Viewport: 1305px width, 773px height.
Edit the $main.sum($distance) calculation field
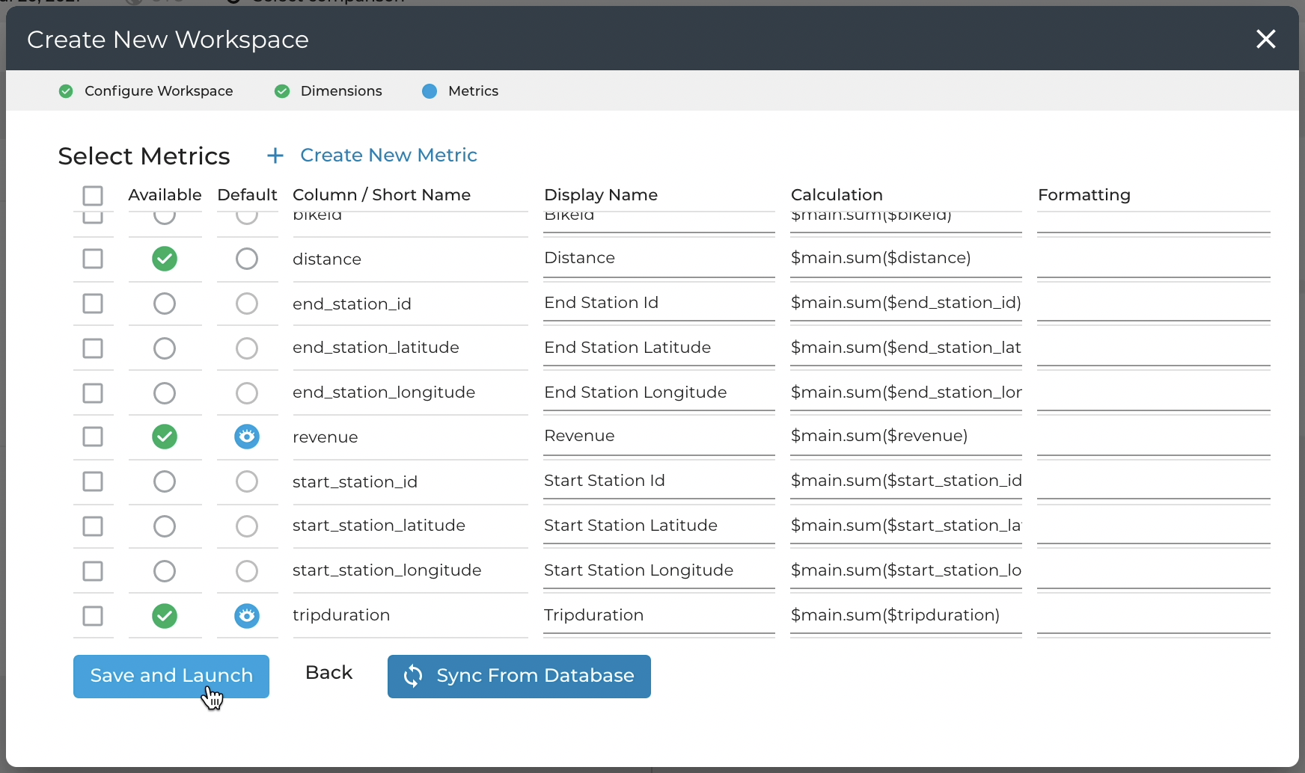click(x=906, y=258)
